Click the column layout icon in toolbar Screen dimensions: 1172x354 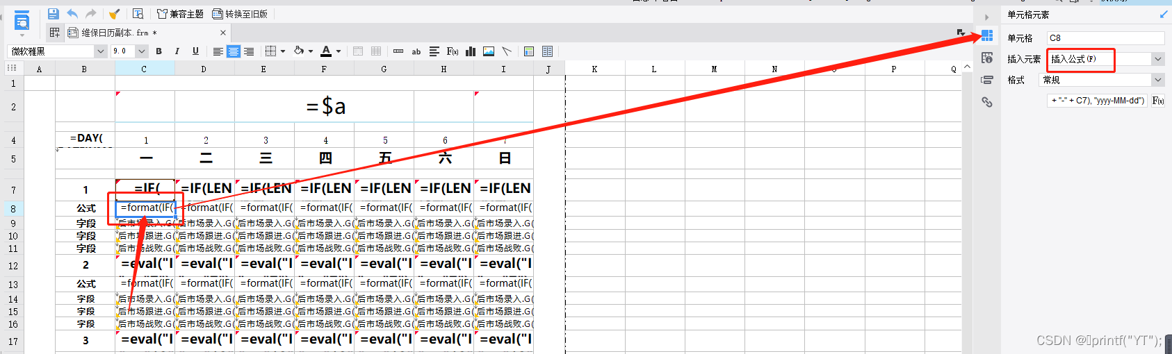point(547,51)
